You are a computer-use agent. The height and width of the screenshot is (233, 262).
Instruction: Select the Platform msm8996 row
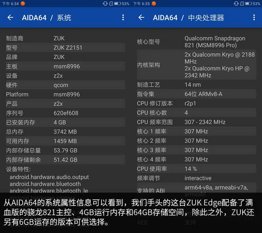click(x=66, y=94)
